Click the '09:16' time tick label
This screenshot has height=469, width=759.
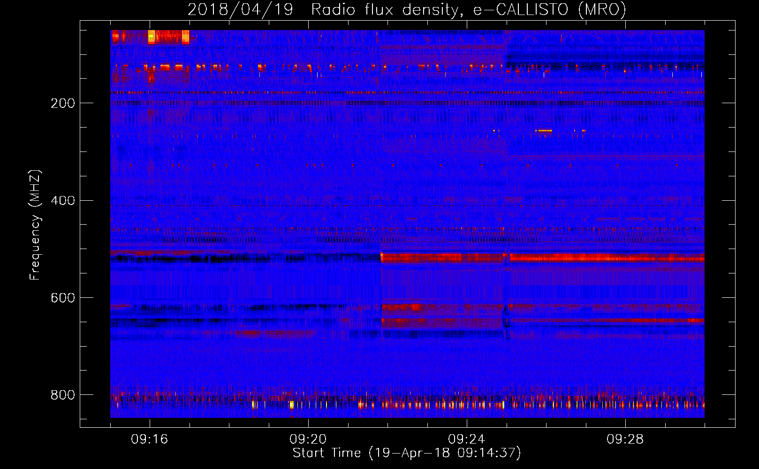(149, 439)
